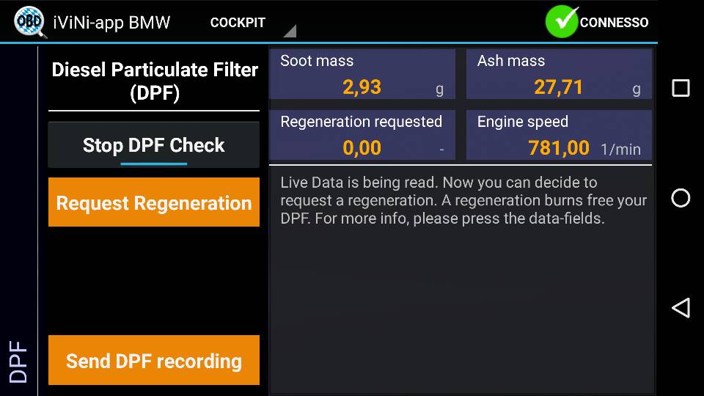The image size is (704, 396).
Task: Tap the 781,00 engine speed reading
Action: pyautogui.click(x=559, y=147)
